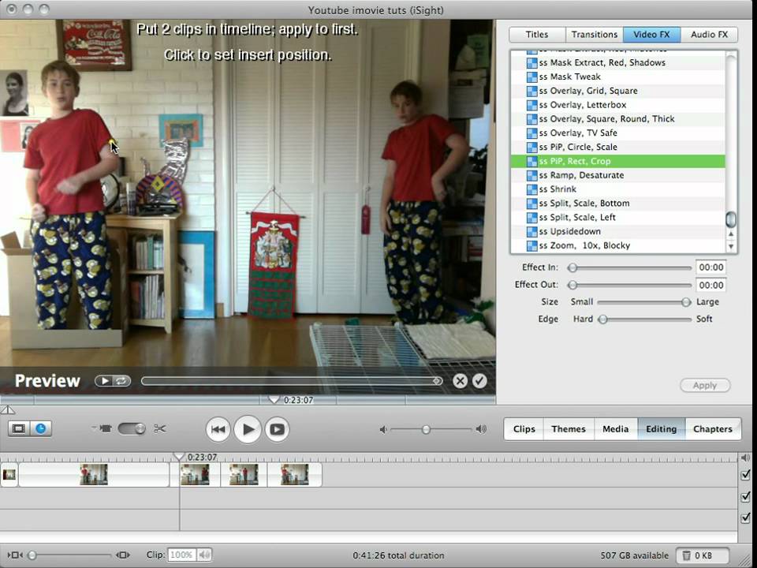757x568 pixels.
Task: Select ss Mask Extract, Red, Shadows effect
Action: click(618, 63)
